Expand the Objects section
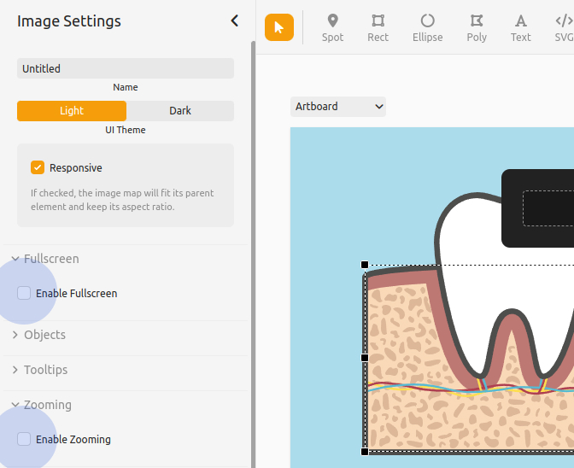 click(38, 335)
